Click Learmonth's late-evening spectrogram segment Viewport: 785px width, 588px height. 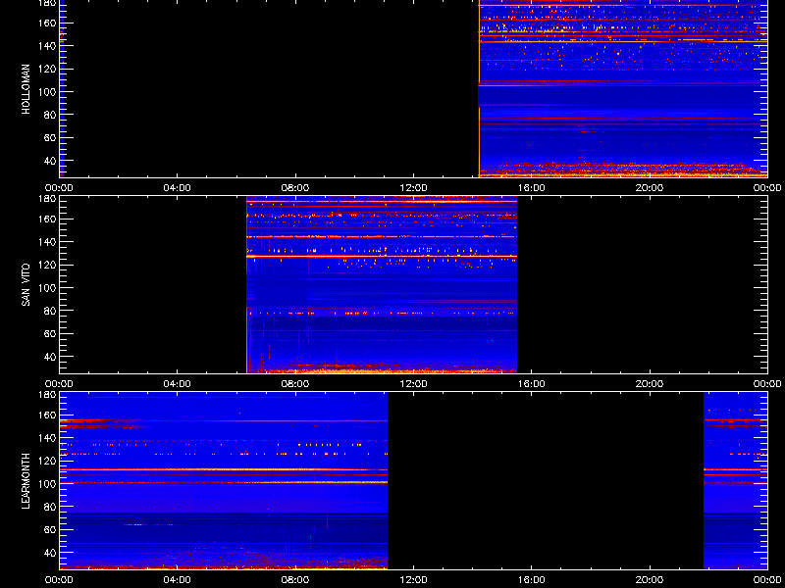[x=735, y=480]
